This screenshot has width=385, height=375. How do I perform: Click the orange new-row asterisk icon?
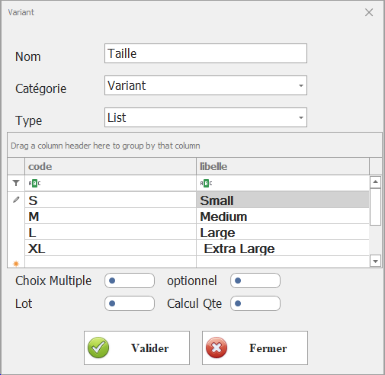16,264
